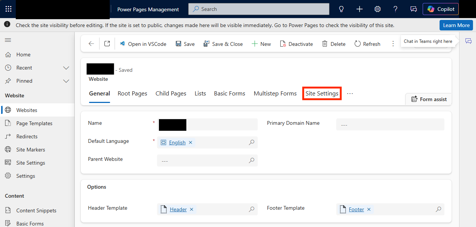The width and height of the screenshot is (476, 227).
Task: Switch to Root Pages tab
Action: [x=133, y=94]
